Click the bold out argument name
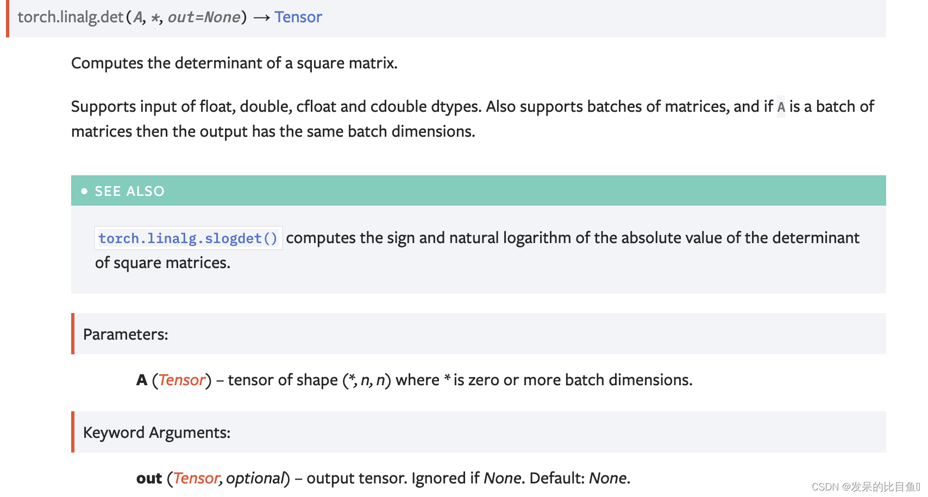 click(x=149, y=478)
